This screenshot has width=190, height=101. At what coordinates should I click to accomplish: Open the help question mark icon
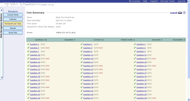(x=184, y=13)
